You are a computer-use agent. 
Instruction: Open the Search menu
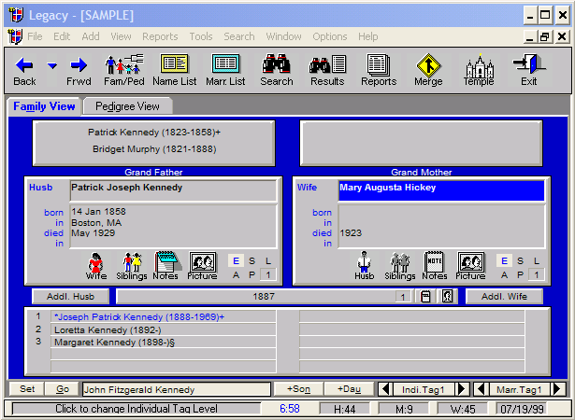[239, 36]
